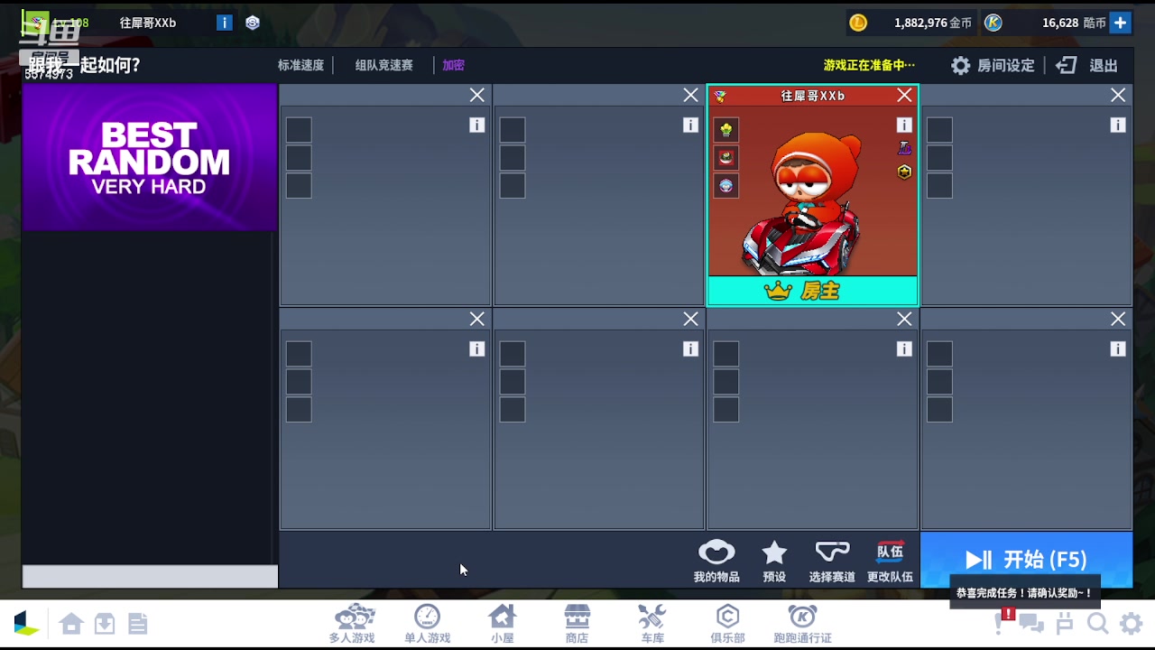Leave the room via 退出
1155x650 pixels.
point(1087,66)
